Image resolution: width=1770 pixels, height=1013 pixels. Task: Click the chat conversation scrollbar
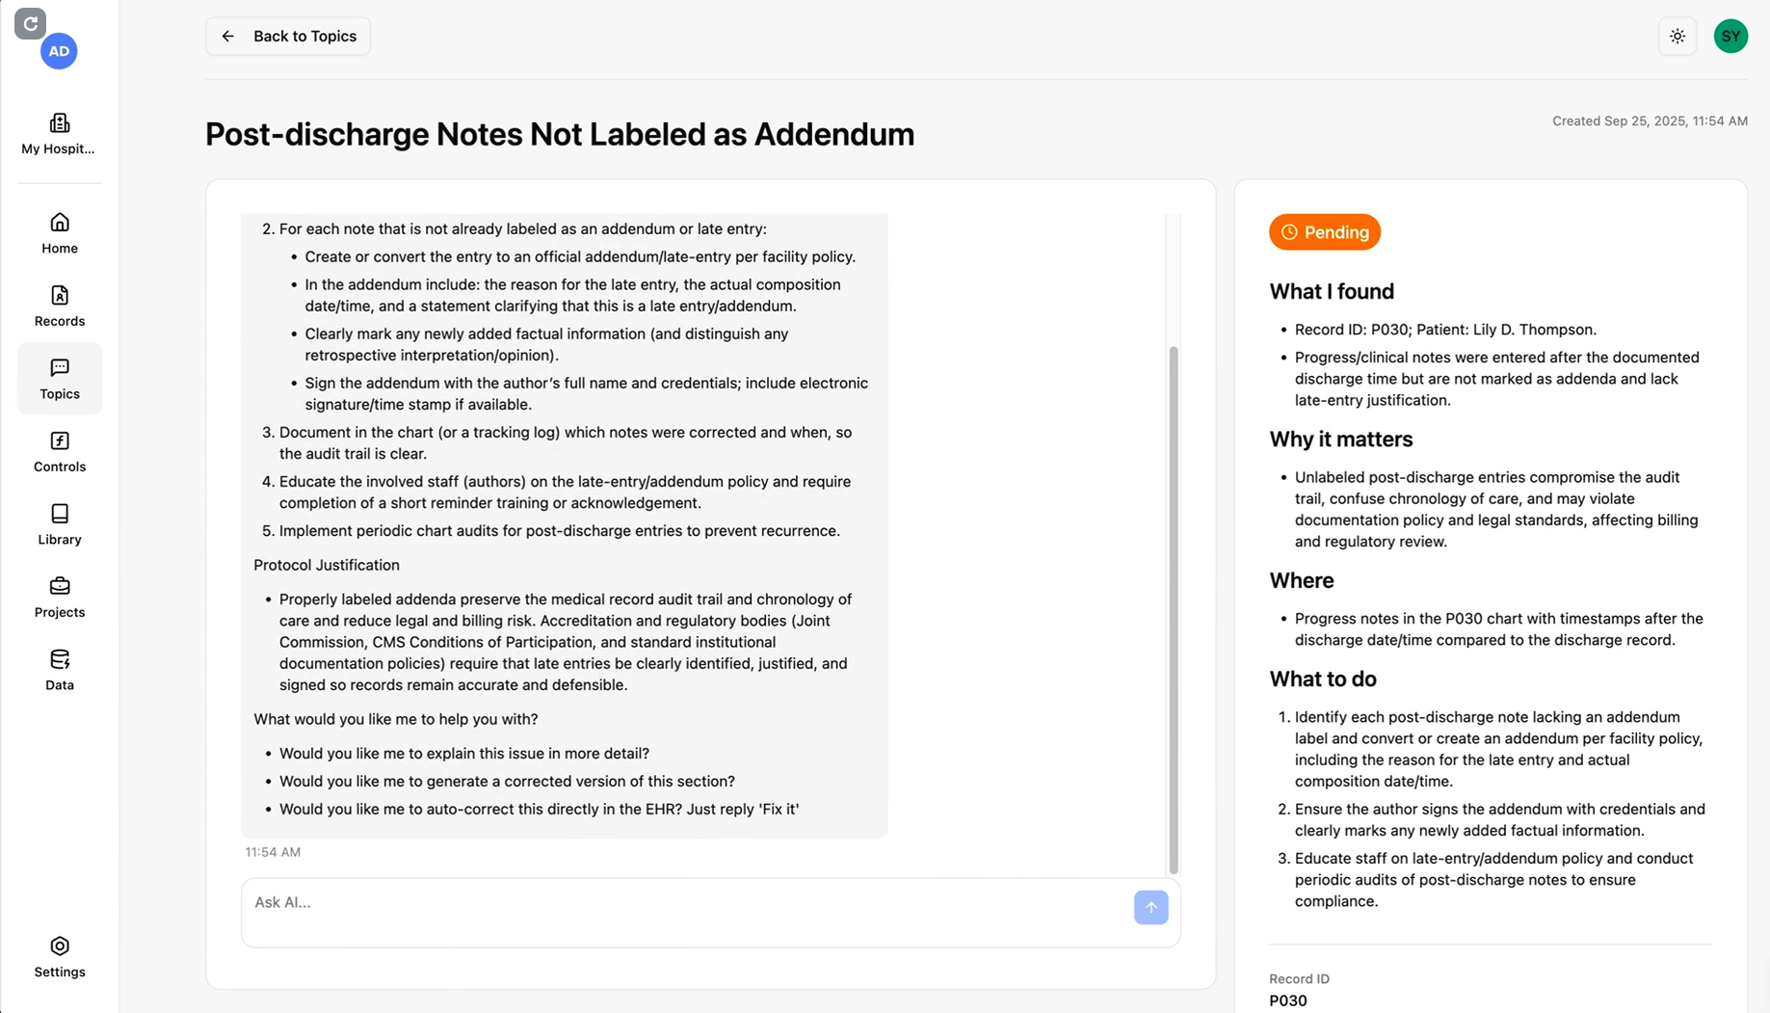click(x=1174, y=609)
